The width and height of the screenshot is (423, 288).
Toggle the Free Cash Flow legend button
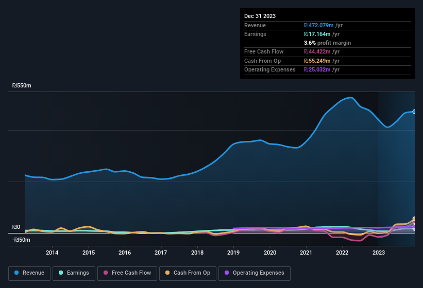click(x=127, y=273)
